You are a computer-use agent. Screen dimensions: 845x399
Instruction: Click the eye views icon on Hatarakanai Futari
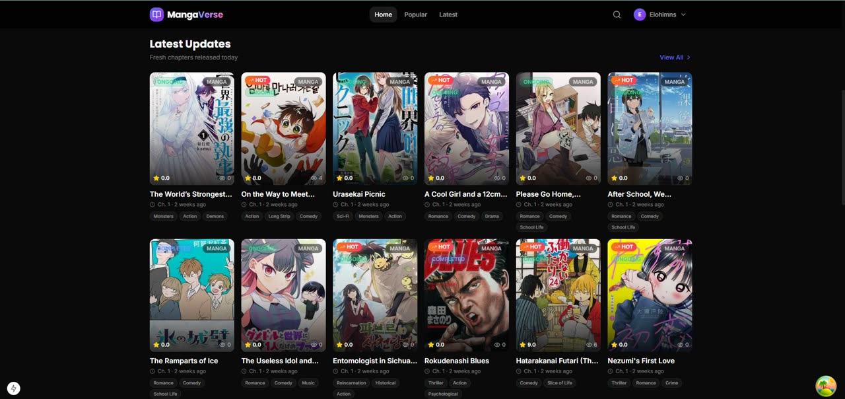pos(589,344)
